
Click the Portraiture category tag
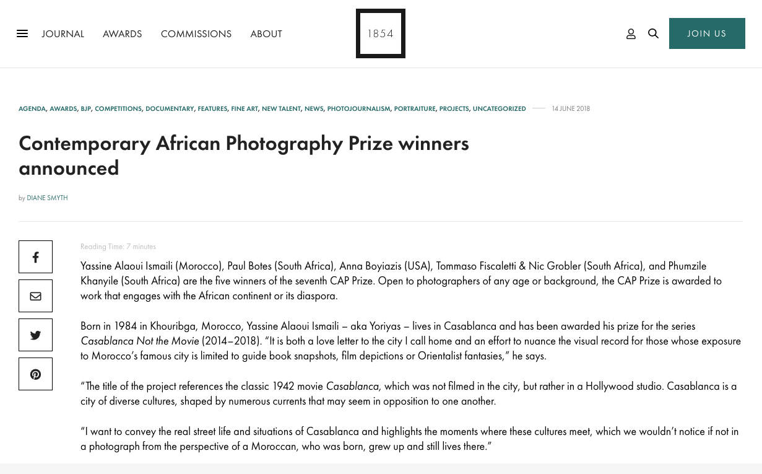414,109
